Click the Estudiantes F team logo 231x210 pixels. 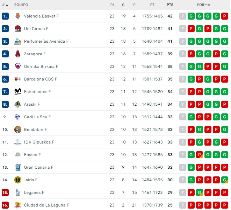18,92
